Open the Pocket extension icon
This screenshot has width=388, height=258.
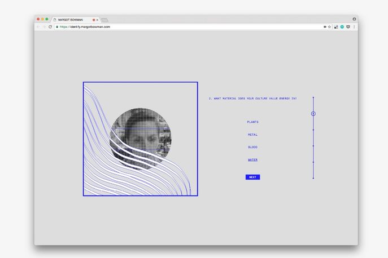pyautogui.click(x=348, y=26)
